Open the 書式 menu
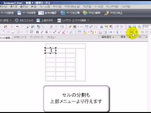The width and height of the screenshot is (151, 113). (x=24, y=7)
